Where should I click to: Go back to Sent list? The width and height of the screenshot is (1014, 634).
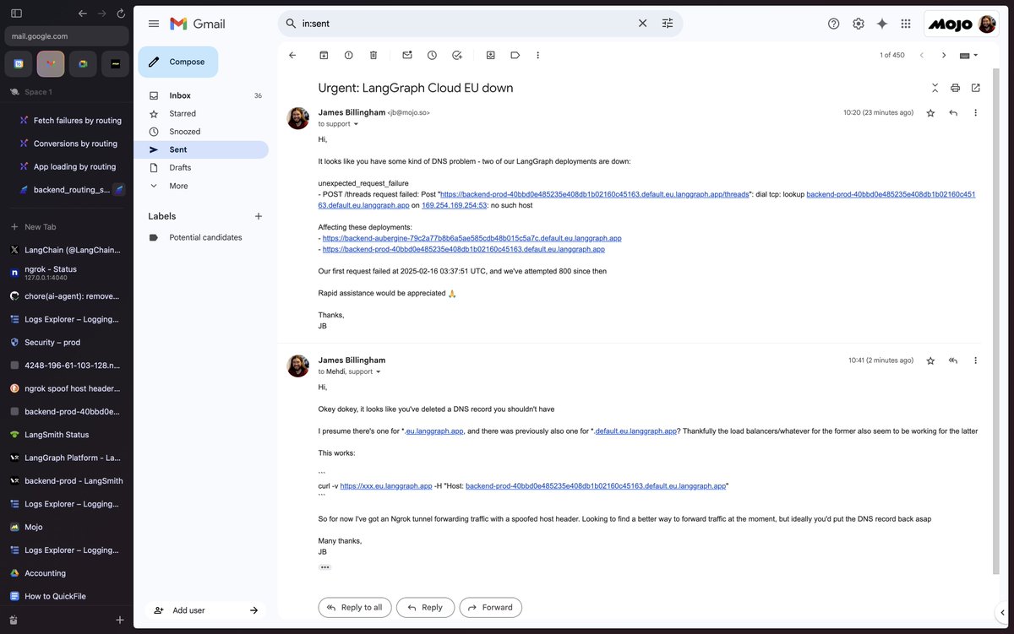(x=292, y=55)
